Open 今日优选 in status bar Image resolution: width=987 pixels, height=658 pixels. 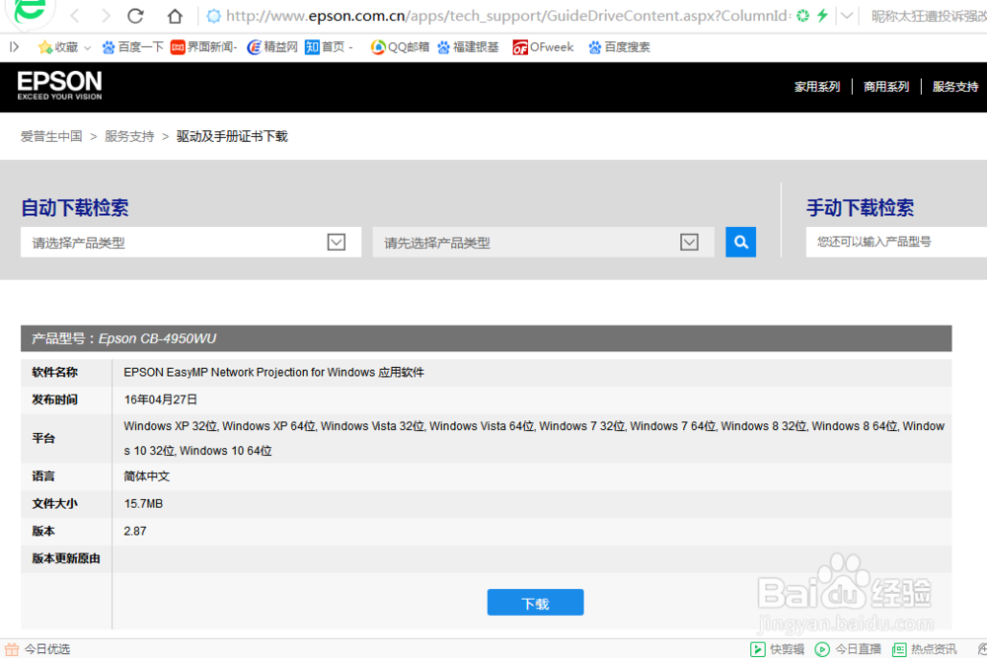tap(38, 649)
